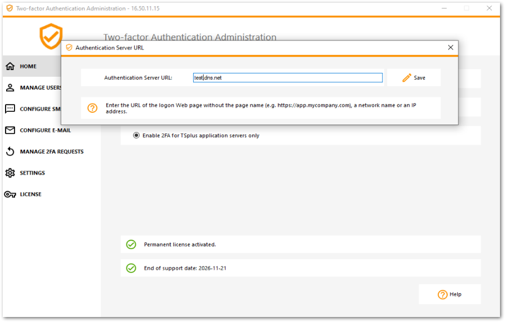
Task: Switch to the Manage 2FA Requests section
Action: pyautogui.click(x=50, y=151)
